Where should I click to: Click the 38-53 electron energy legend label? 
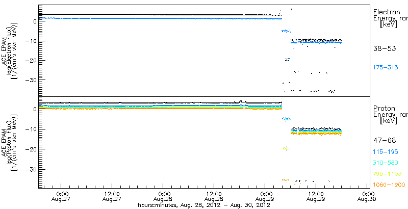point(385,48)
